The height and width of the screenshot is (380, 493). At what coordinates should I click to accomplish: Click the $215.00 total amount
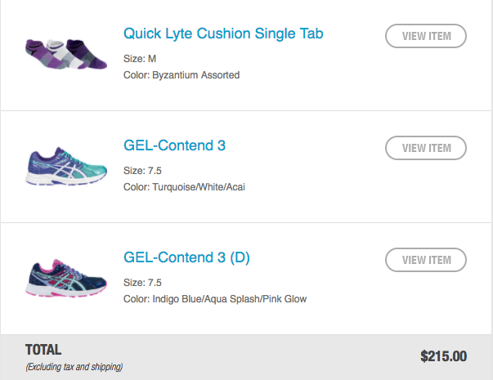pyautogui.click(x=443, y=356)
